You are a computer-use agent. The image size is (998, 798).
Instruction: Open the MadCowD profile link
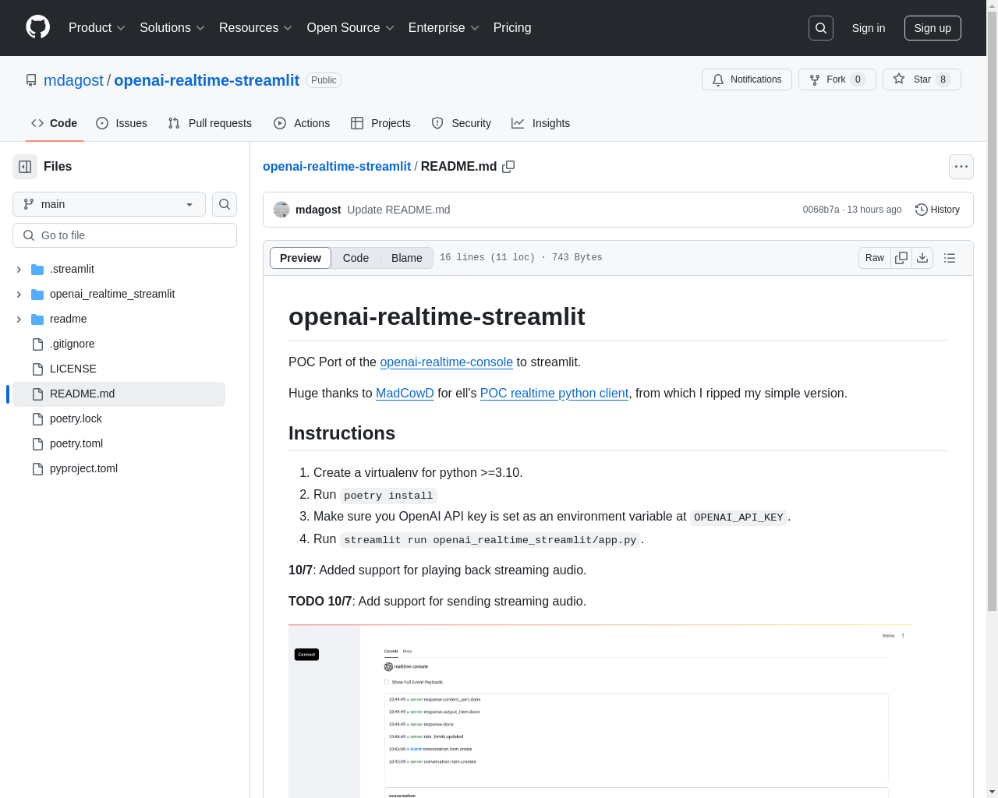405,393
